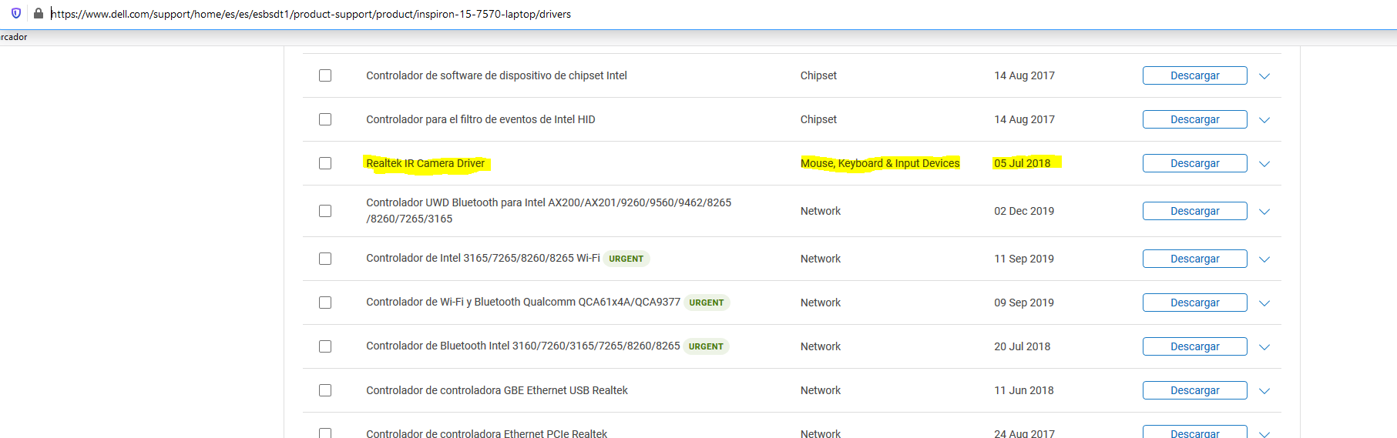Select the Intel 3165/7265/8260/8265 Wi-Fi driver checkbox
The width and height of the screenshot is (1397, 438).
click(325, 259)
